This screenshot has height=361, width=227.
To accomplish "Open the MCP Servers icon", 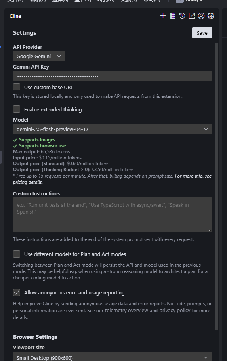I will pos(173,16).
